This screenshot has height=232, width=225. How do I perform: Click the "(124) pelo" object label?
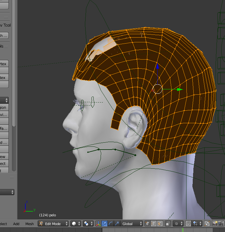point(48,215)
